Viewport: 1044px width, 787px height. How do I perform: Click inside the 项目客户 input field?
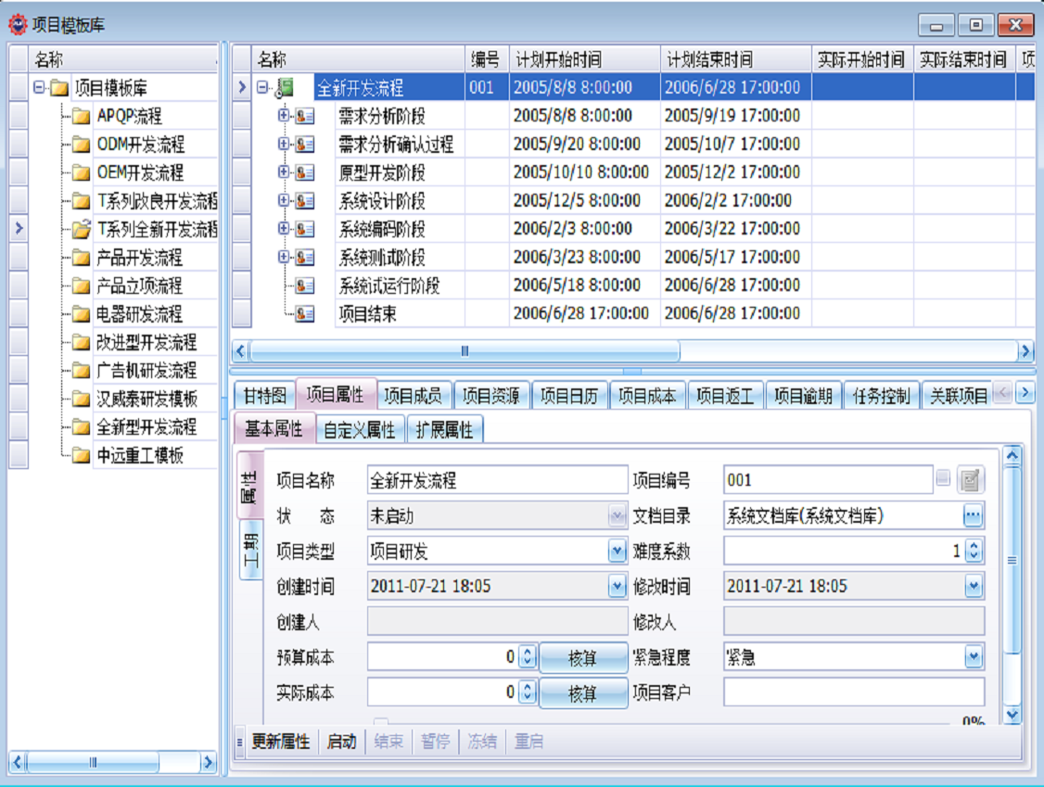(853, 692)
